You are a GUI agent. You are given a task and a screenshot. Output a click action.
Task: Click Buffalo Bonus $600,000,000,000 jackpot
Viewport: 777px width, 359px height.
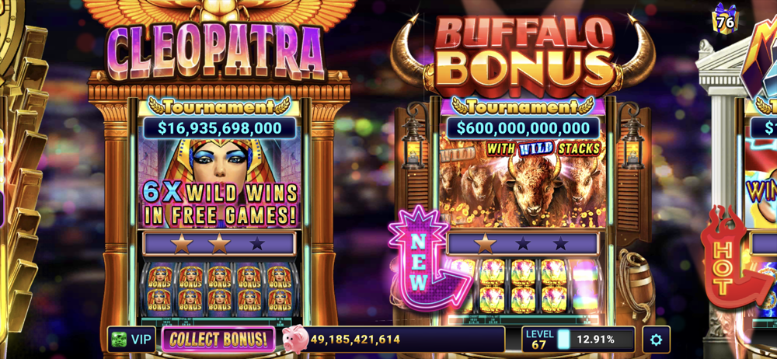coord(523,128)
